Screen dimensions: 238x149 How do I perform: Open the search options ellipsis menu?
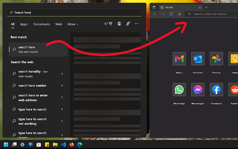coord(136,23)
